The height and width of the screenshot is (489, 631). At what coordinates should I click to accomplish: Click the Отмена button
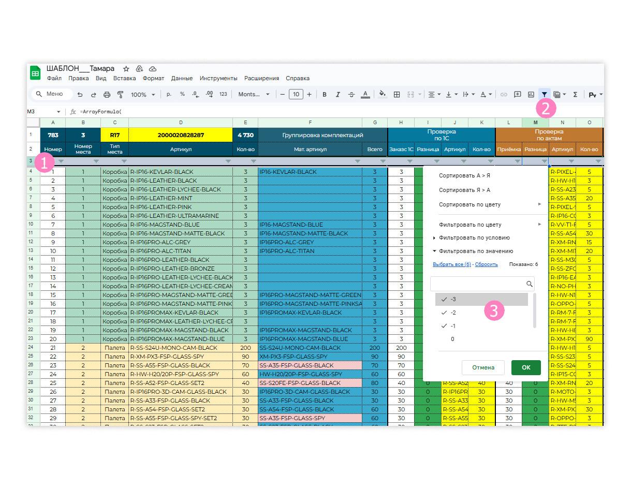tap(483, 367)
